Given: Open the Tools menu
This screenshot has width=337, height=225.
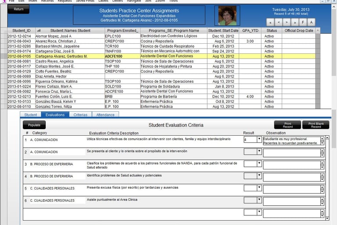Looking at the screenshot, I should pos(173,1).
